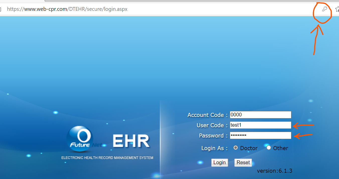Open the saved passwords key icon
The height and width of the screenshot is (179, 339).
pos(324,9)
